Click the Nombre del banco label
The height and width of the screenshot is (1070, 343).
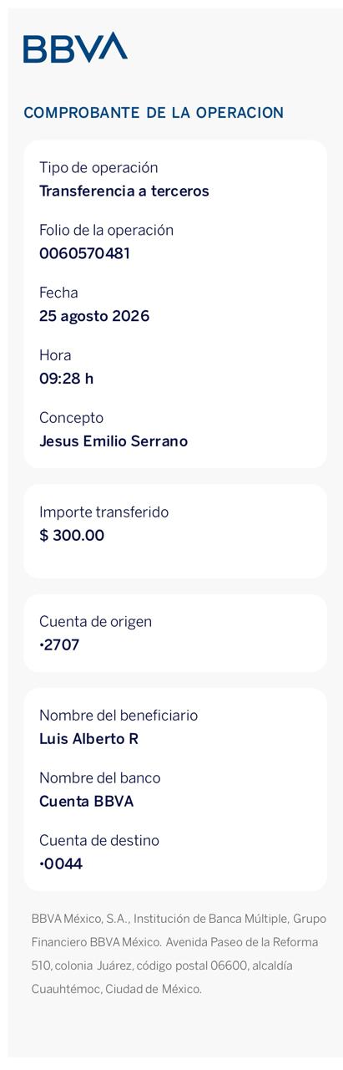tap(100, 778)
